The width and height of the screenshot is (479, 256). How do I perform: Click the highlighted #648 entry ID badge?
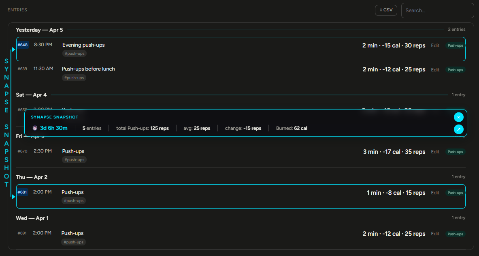click(x=23, y=45)
